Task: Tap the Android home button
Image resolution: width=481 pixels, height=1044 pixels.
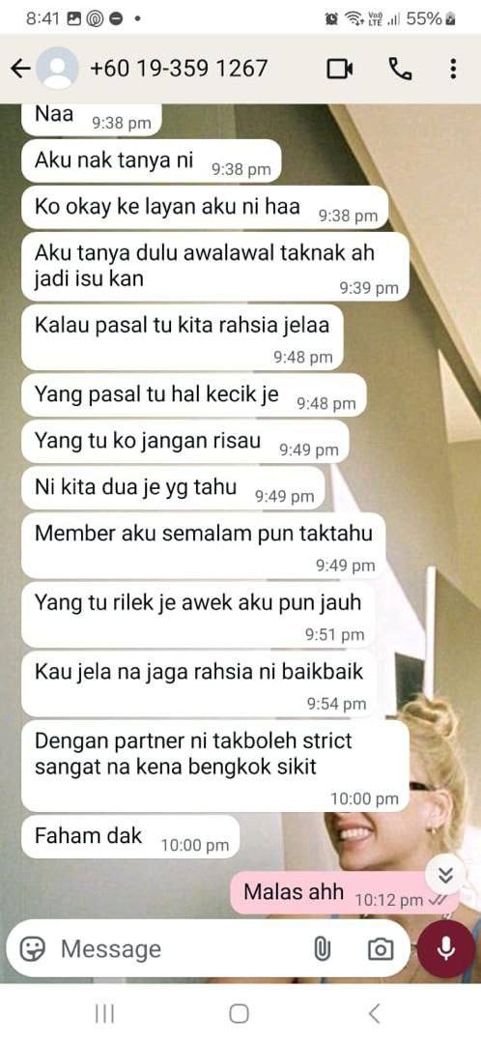Action: [239, 1013]
